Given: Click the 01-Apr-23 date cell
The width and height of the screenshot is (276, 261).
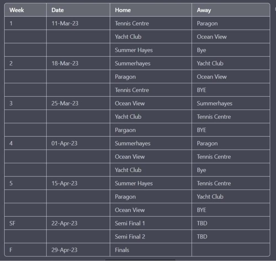Looking at the screenshot, I should (x=78, y=143).
